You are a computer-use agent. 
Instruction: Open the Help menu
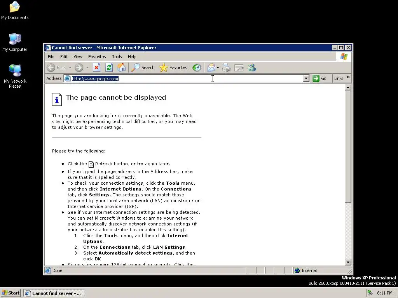[132, 57]
